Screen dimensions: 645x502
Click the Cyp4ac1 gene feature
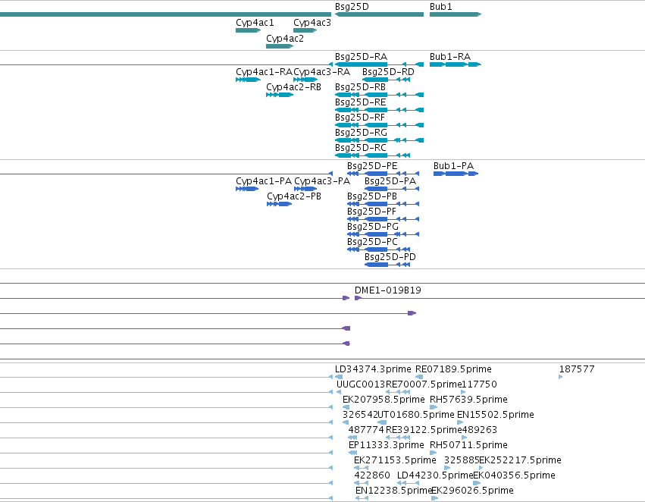[249, 30]
